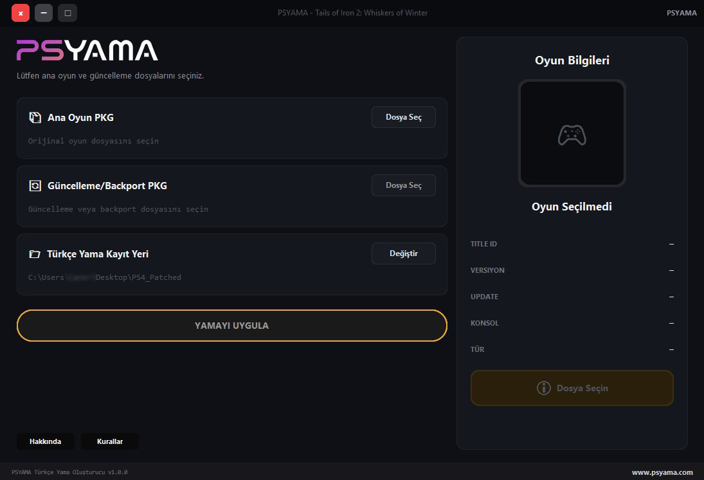
Task: Click the folder icon beside Türkçe Yama Kayıt Yeri
Action: coord(35,254)
